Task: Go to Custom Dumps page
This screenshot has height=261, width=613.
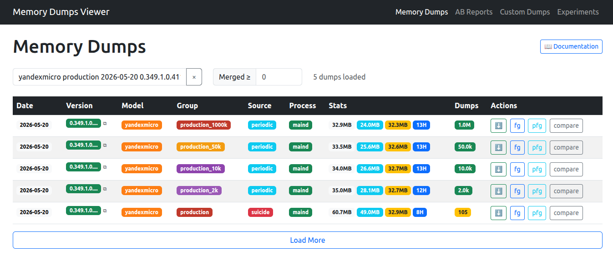Action: (x=525, y=12)
